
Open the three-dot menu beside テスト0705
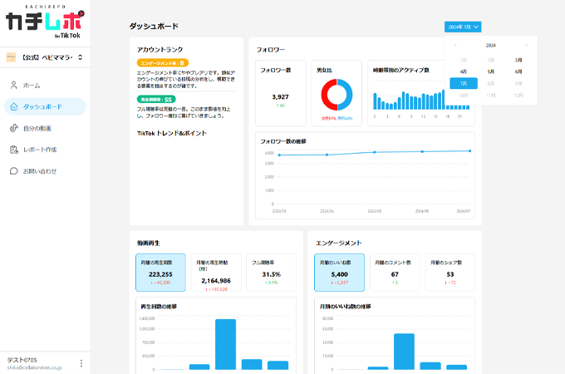pyautogui.click(x=81, y=362)
